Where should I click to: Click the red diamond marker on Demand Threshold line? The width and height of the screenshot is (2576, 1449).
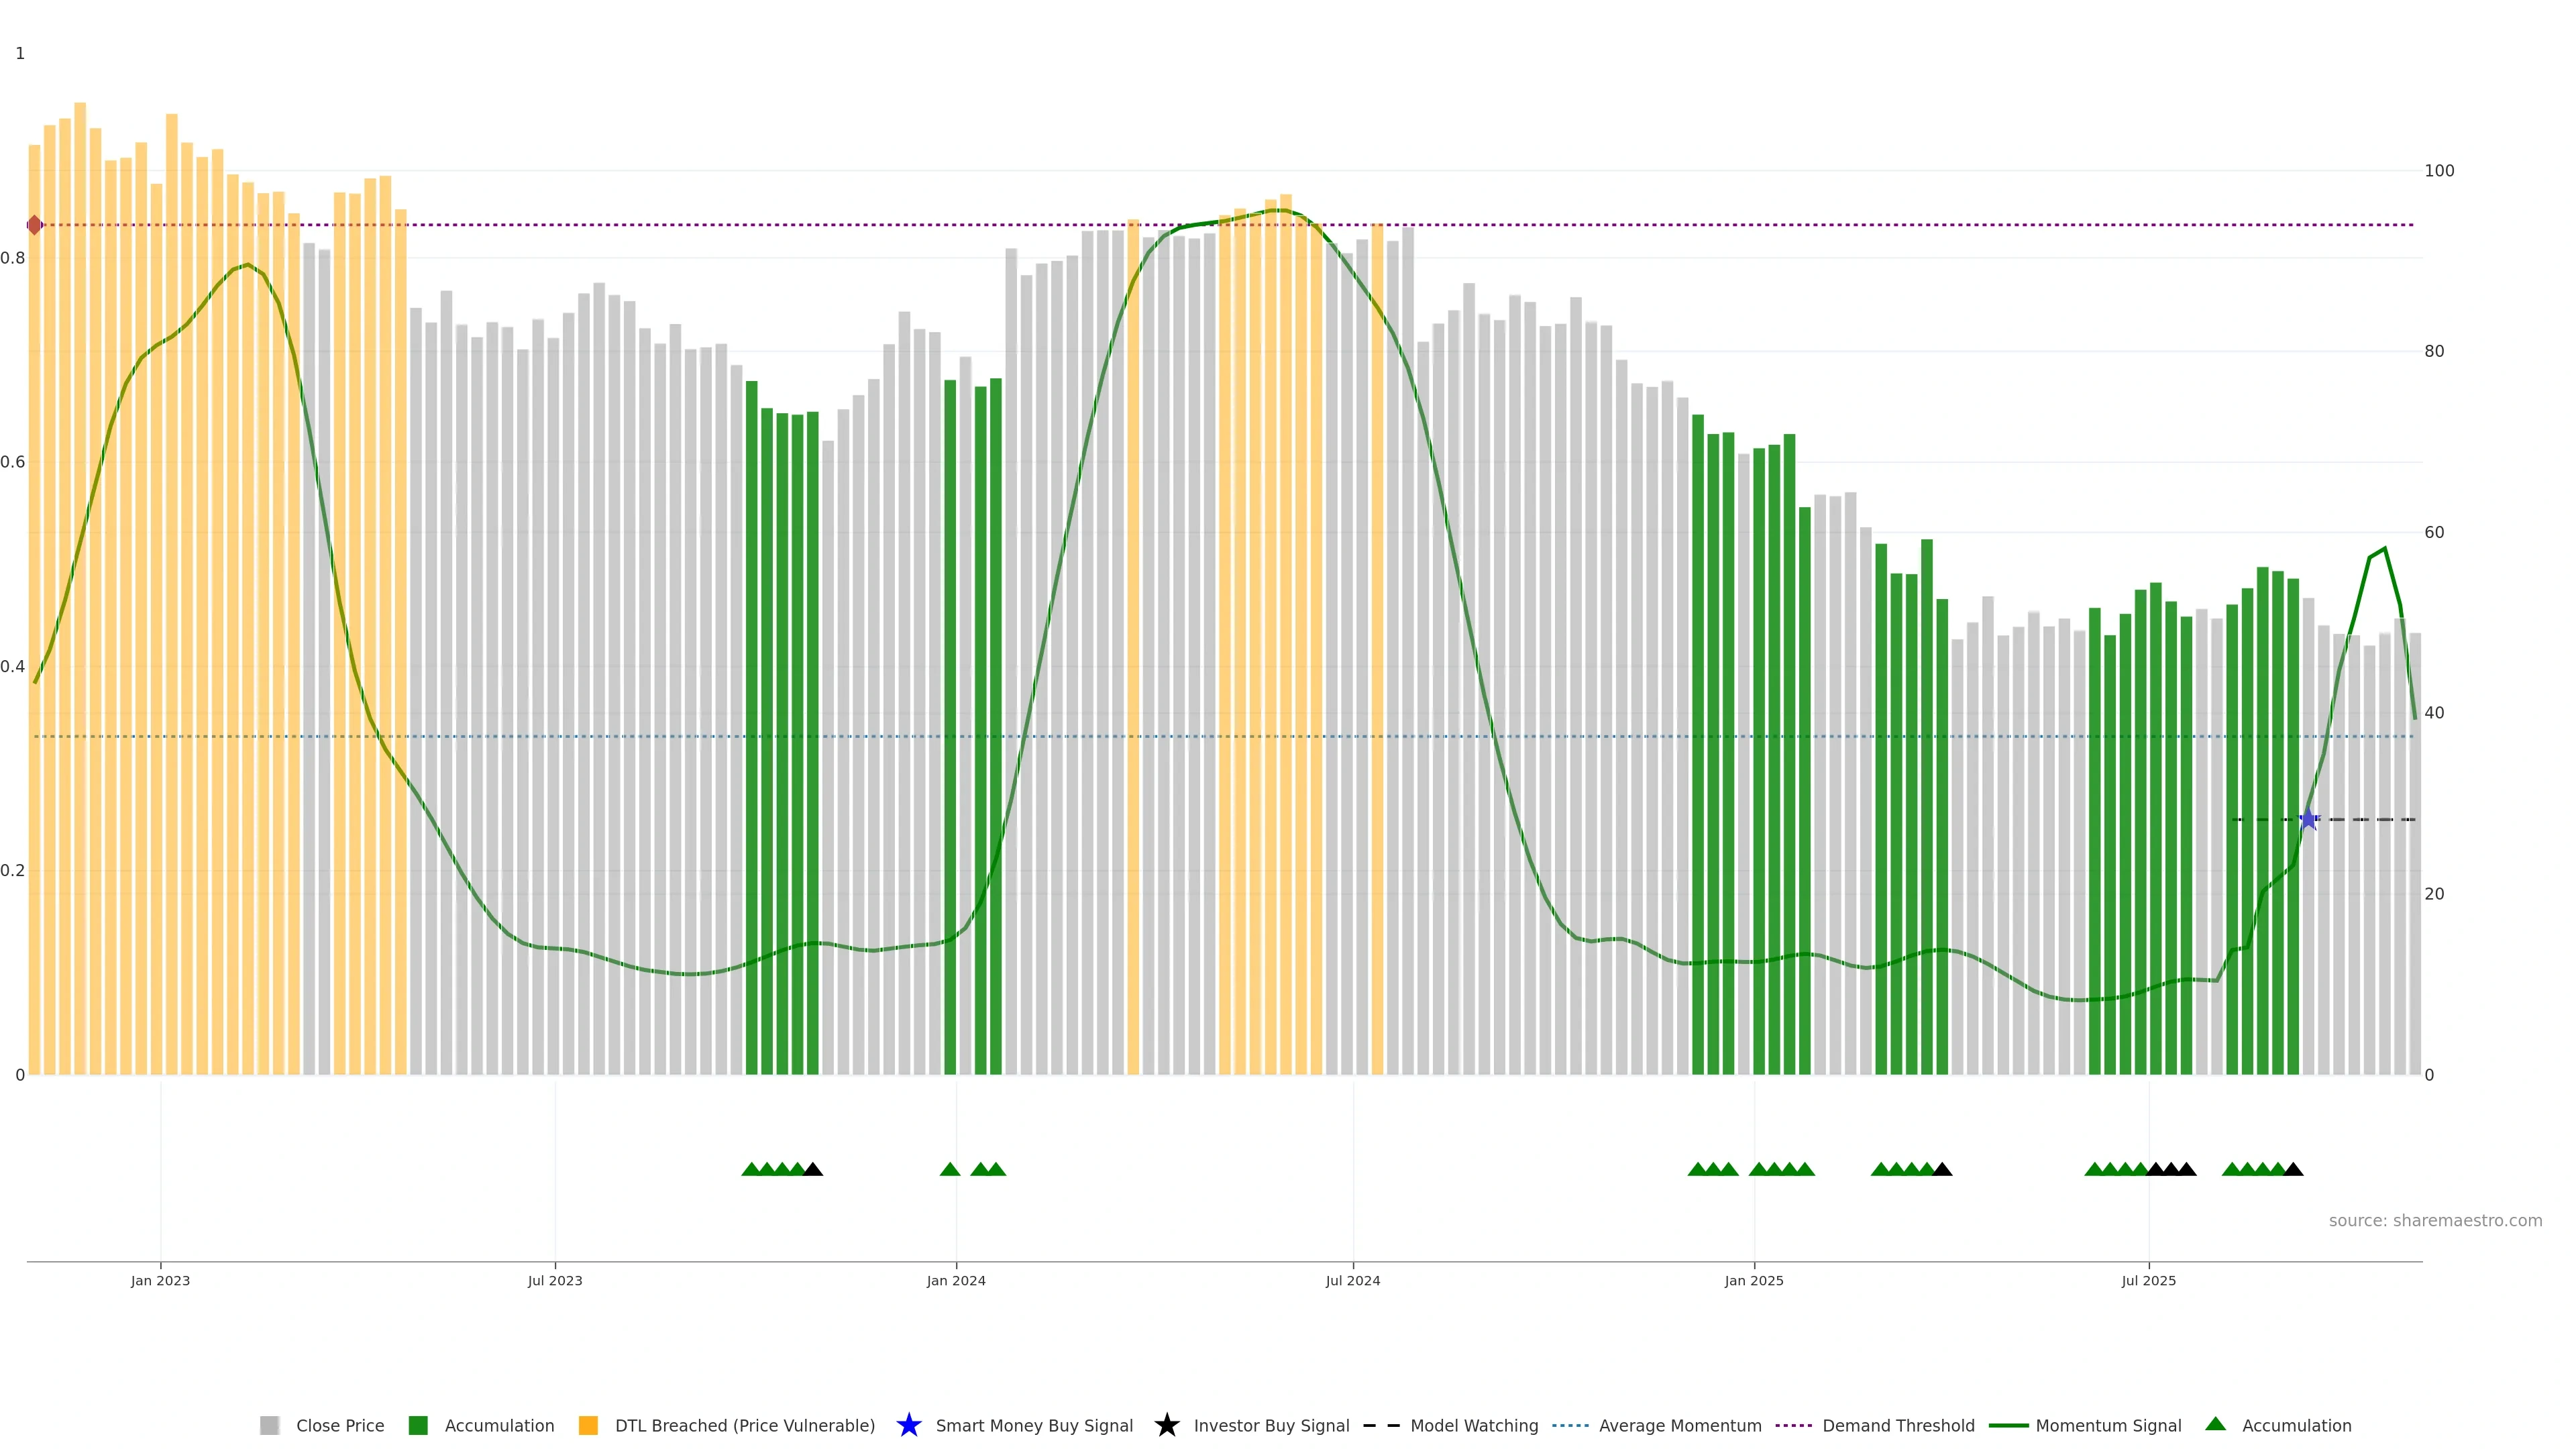[35, 225]
